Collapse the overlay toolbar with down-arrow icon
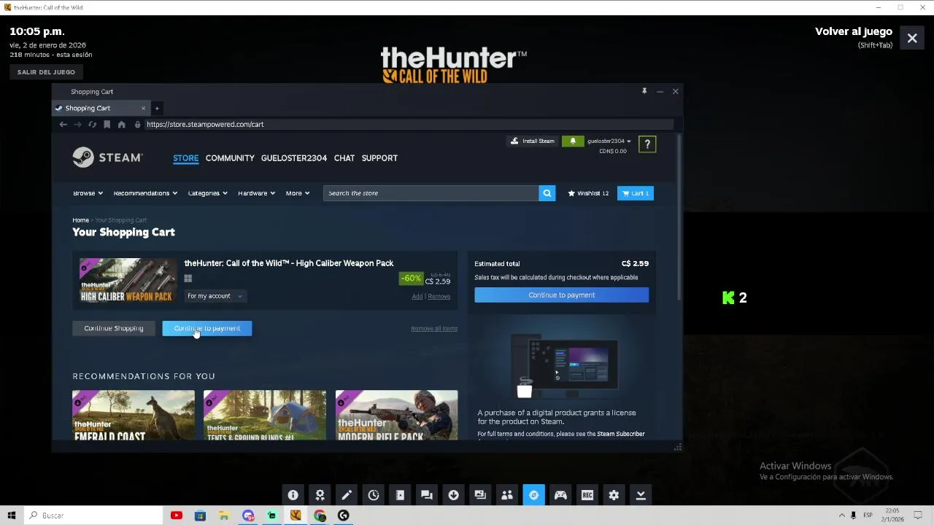Image resolution: width=934 pixels, height=525 pixels. coord(641,495)
